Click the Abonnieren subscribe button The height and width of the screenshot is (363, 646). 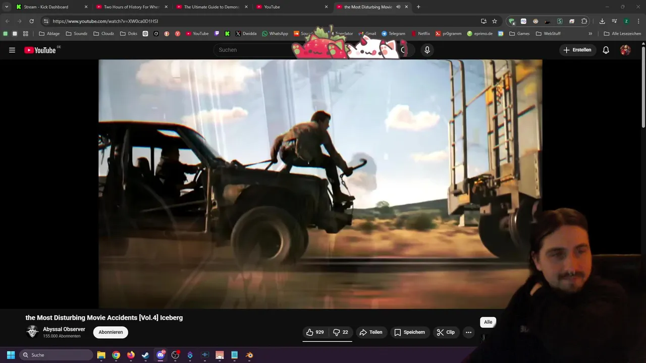tap(111, 332)
